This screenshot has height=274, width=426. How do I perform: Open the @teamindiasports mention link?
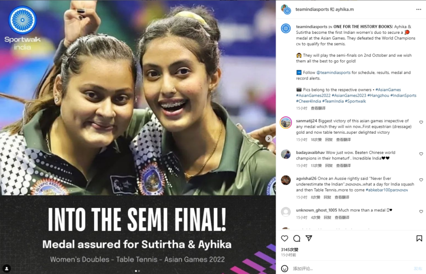coord(333,73)
